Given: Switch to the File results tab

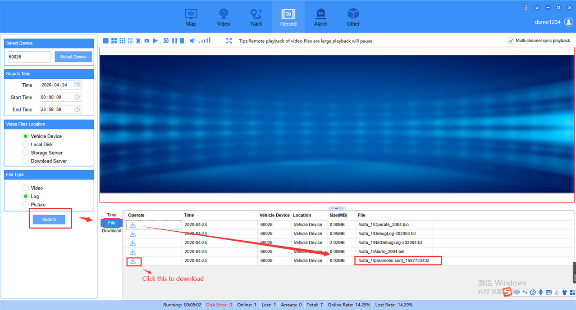Looking at the screenshot, I should [111, 223].
